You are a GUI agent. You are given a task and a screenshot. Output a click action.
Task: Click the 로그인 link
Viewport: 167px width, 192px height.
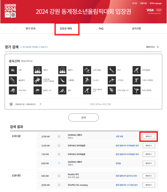pos(135,3)
